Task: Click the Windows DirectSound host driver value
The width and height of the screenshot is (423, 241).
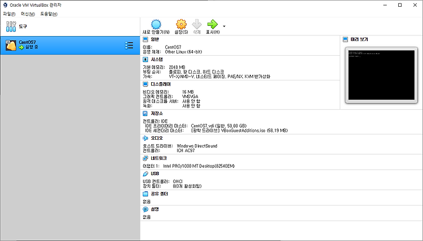Action: (197, 146)
